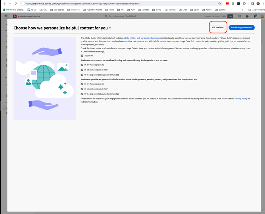Click the browser back arrow
This screenshot has width=265, height=214.
[5, 4]
